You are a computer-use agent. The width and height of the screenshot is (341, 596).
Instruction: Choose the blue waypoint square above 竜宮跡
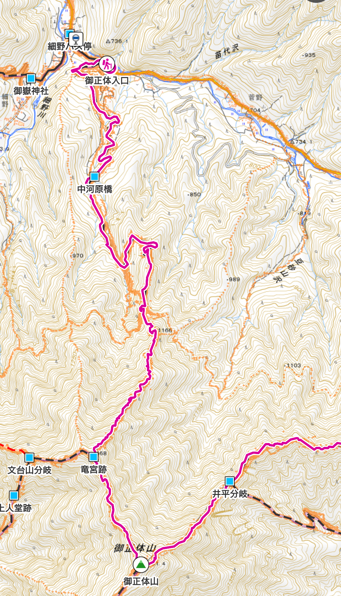click(94, 457)
